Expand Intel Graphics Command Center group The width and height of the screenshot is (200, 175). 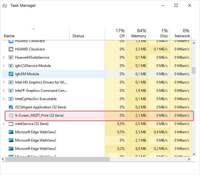tap(4, 91)
